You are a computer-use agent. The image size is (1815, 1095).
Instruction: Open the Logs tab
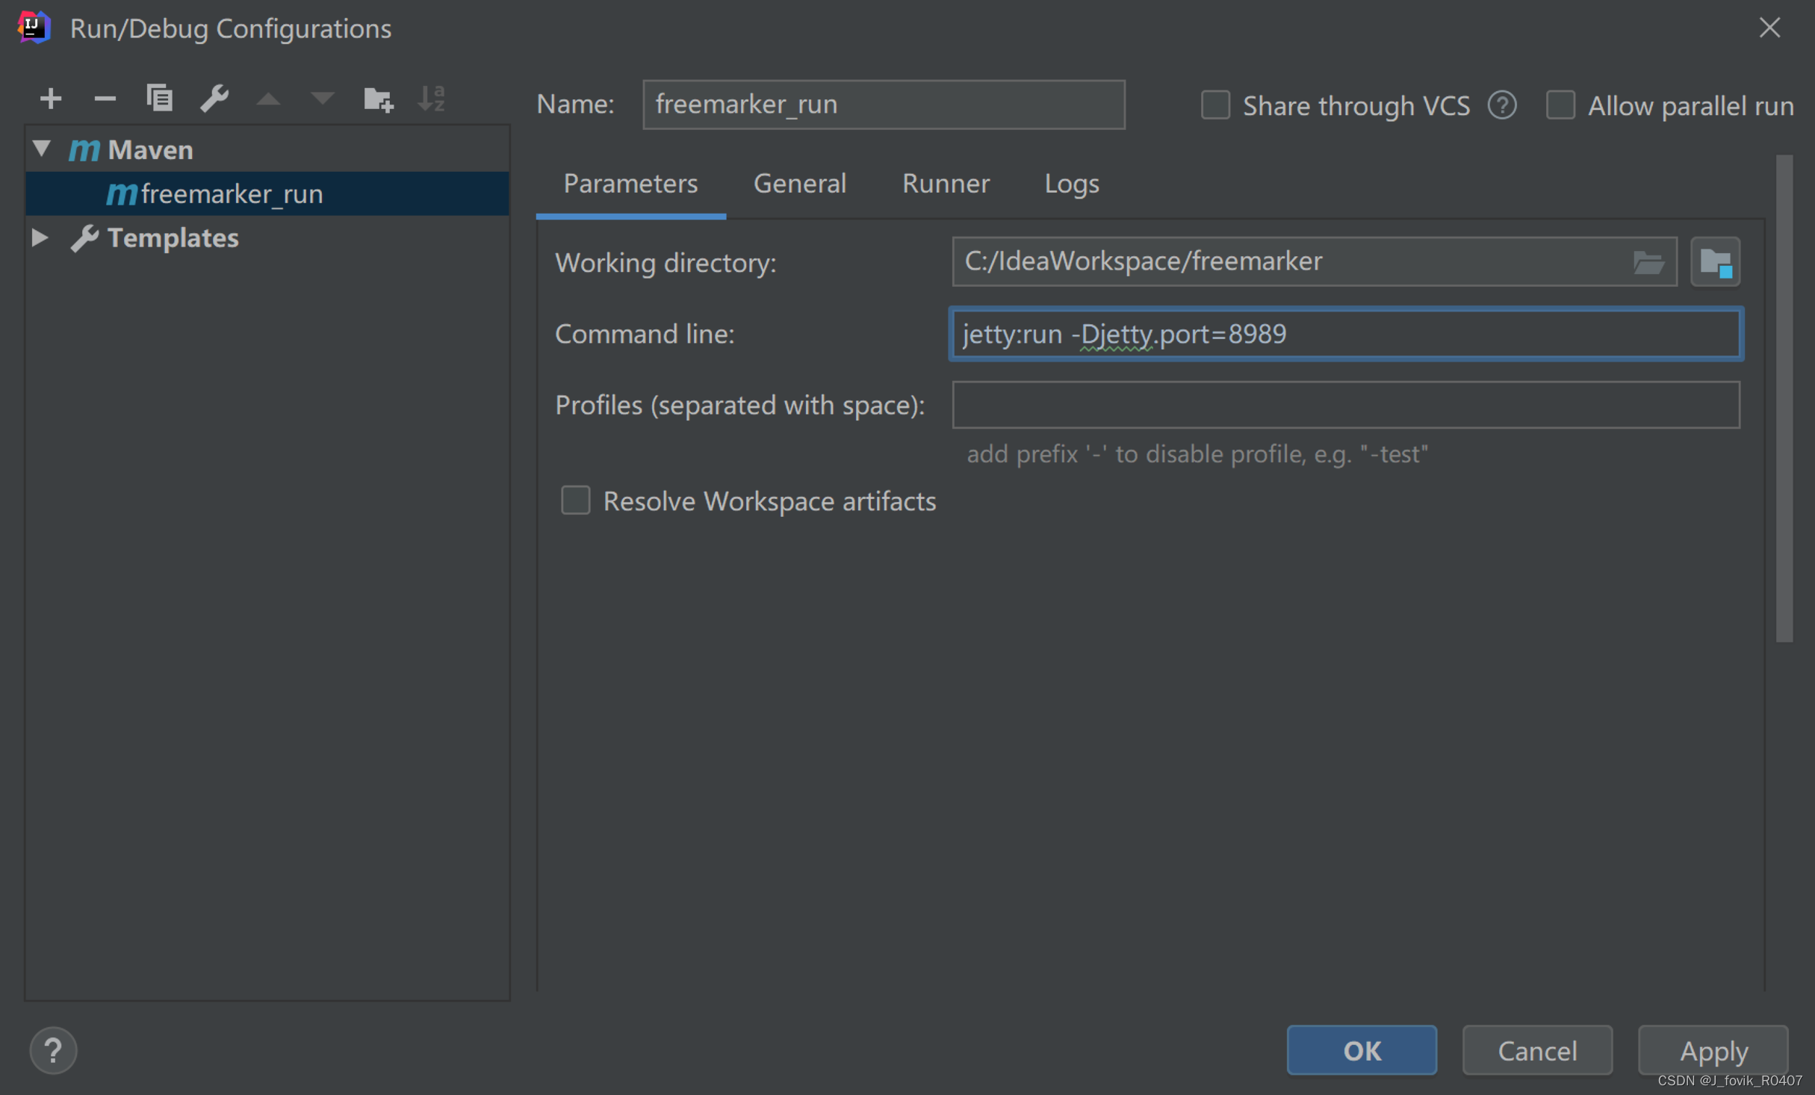[x=1071, y=184]
